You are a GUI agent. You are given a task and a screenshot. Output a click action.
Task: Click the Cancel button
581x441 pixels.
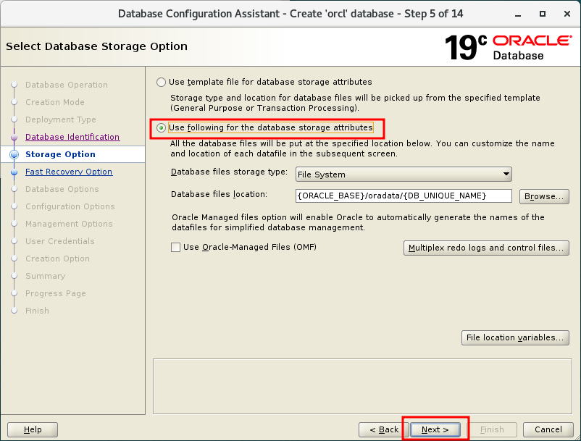(x=548, y=429)
